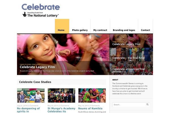Select 'Celebrate – the final fling!' slide
This screenshot has height=113, width=170.
pyautogui.click(x=131, y=55)
